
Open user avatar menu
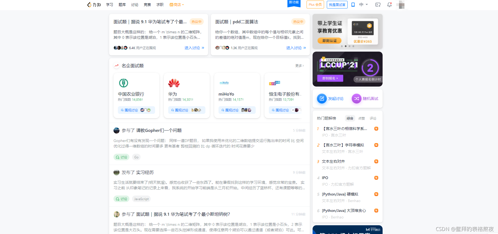(401, 5)
